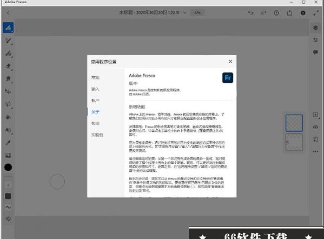Click the Fr Adobe Fresco logo

(x=228, y=78)
